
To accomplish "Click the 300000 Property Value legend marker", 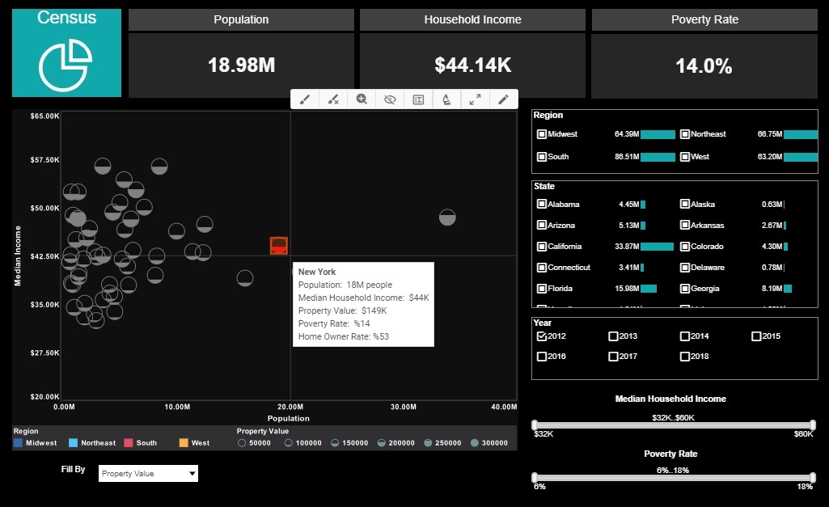I will click(x=474, y=443).
